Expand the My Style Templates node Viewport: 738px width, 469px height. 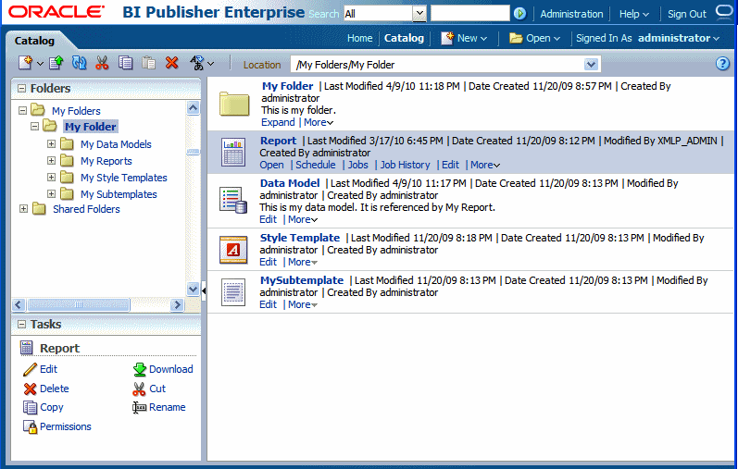pyautogui.click(x=51, y=178)
